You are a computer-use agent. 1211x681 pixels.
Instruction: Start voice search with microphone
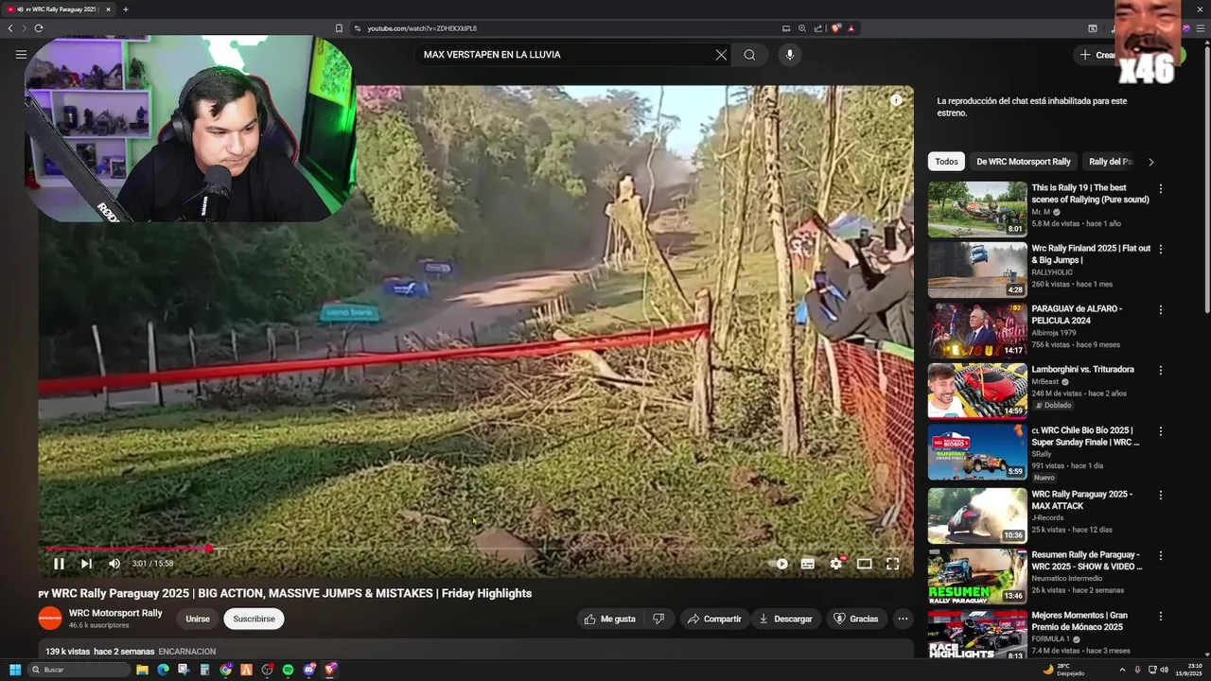tap(790, 55)
